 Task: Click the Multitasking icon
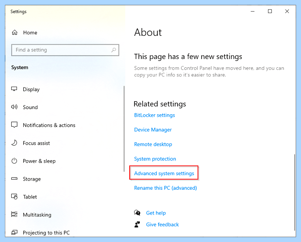[x=14, y=214]
